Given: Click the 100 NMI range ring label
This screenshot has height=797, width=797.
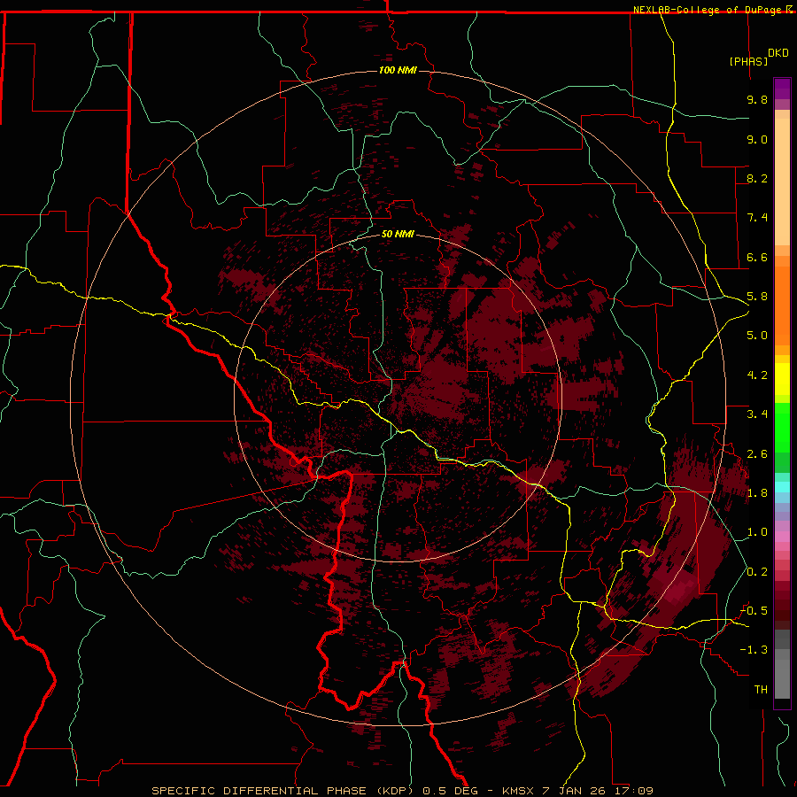Looking at the screenshot, I should pos(398,70).
